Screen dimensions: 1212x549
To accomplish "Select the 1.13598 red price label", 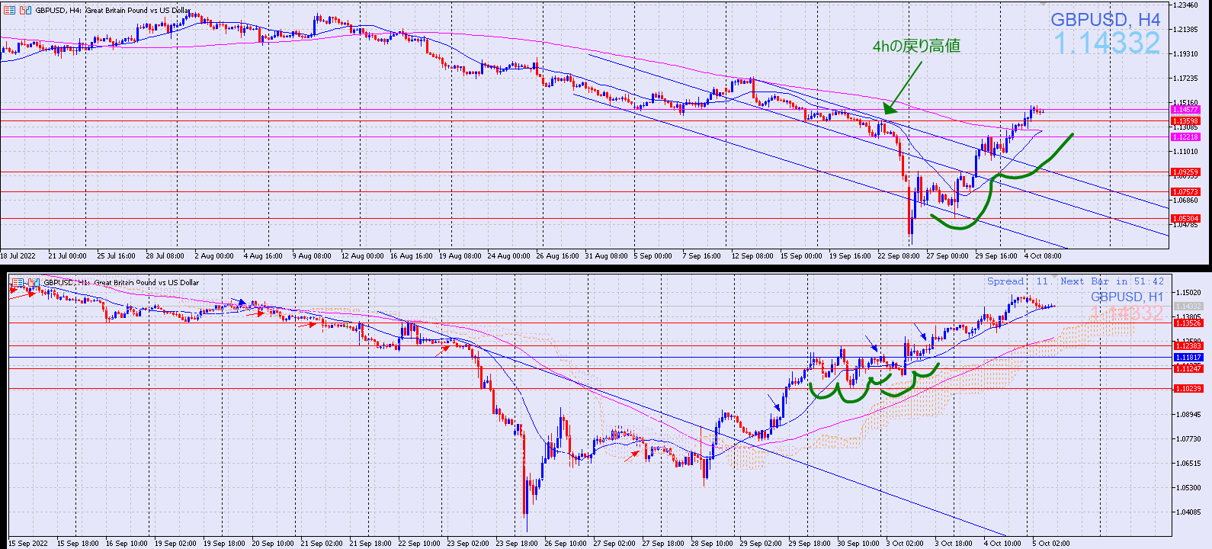I will pos(1185,120).
